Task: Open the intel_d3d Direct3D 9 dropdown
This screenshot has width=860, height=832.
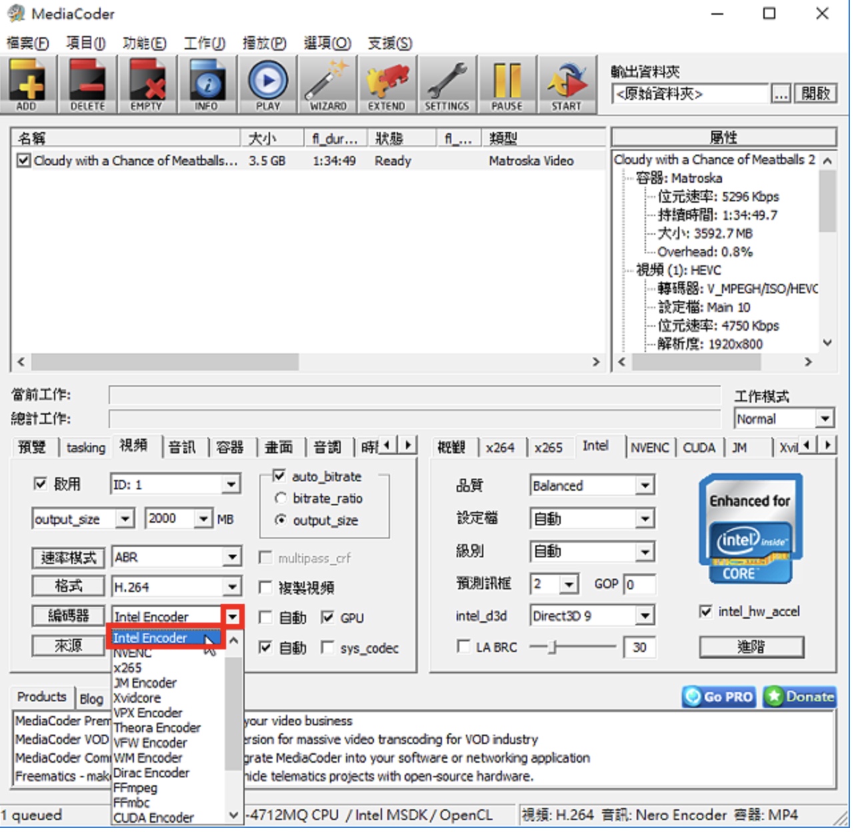Action: tap(644, 615)
